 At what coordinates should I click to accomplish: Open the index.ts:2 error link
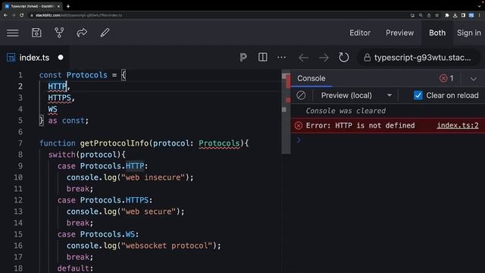point(458,125)
